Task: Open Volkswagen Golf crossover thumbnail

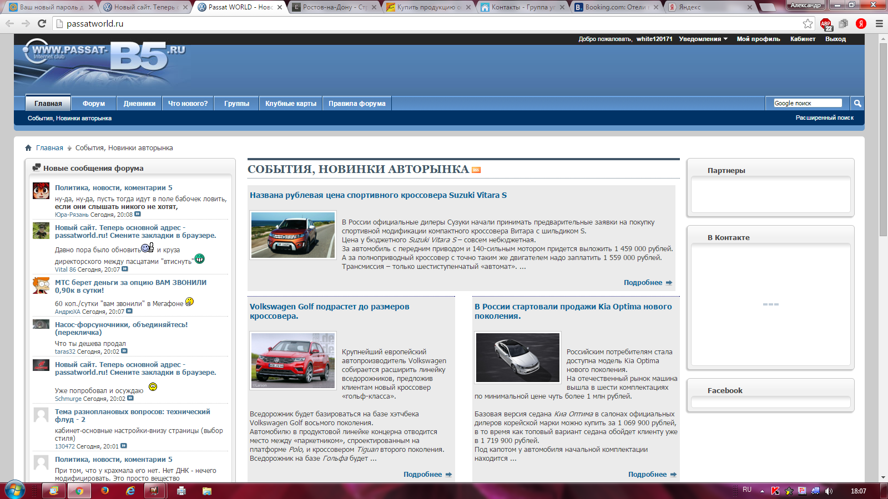Action: pyautogui.click(x=293, y=360)
